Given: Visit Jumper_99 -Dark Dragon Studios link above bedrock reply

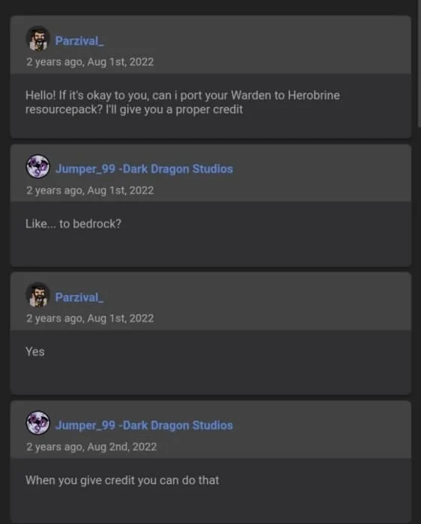Looking at the screenshot, I should [144, 168].
